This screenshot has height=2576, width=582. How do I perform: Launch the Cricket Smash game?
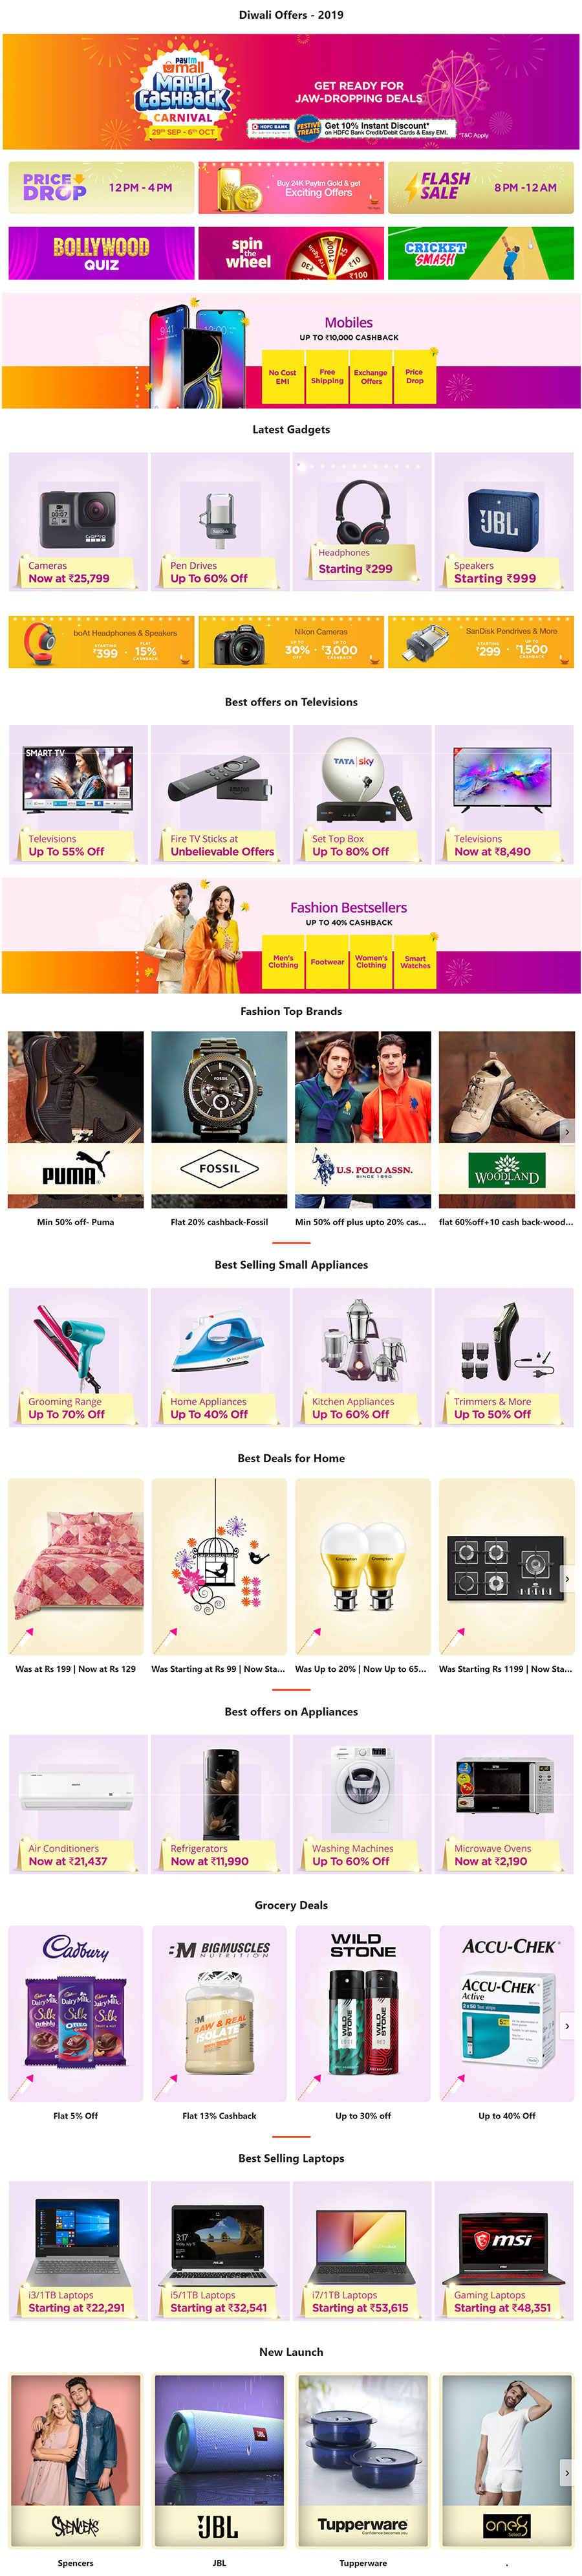pos(480,253)
